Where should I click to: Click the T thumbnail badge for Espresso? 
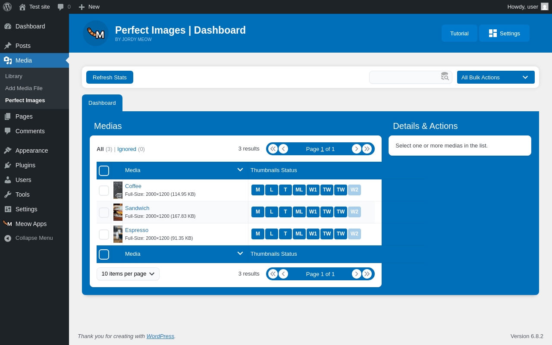click(285, 234)
